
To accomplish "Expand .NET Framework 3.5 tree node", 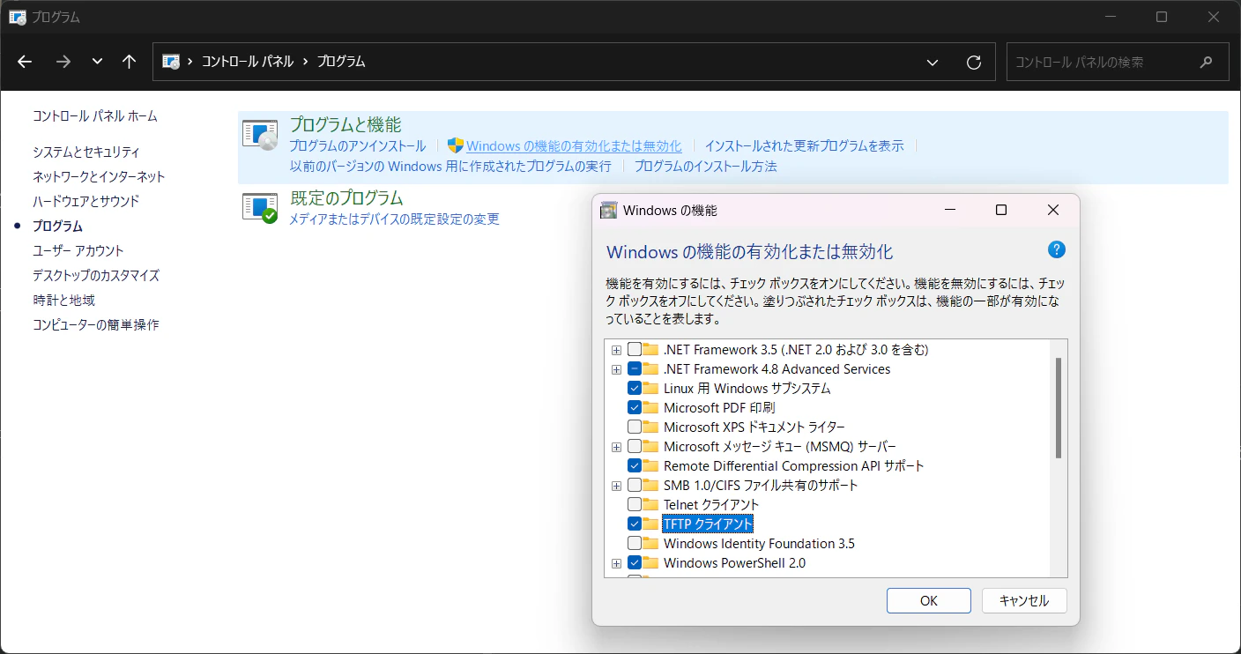I will pyautogui.click(x=616, y=350).
